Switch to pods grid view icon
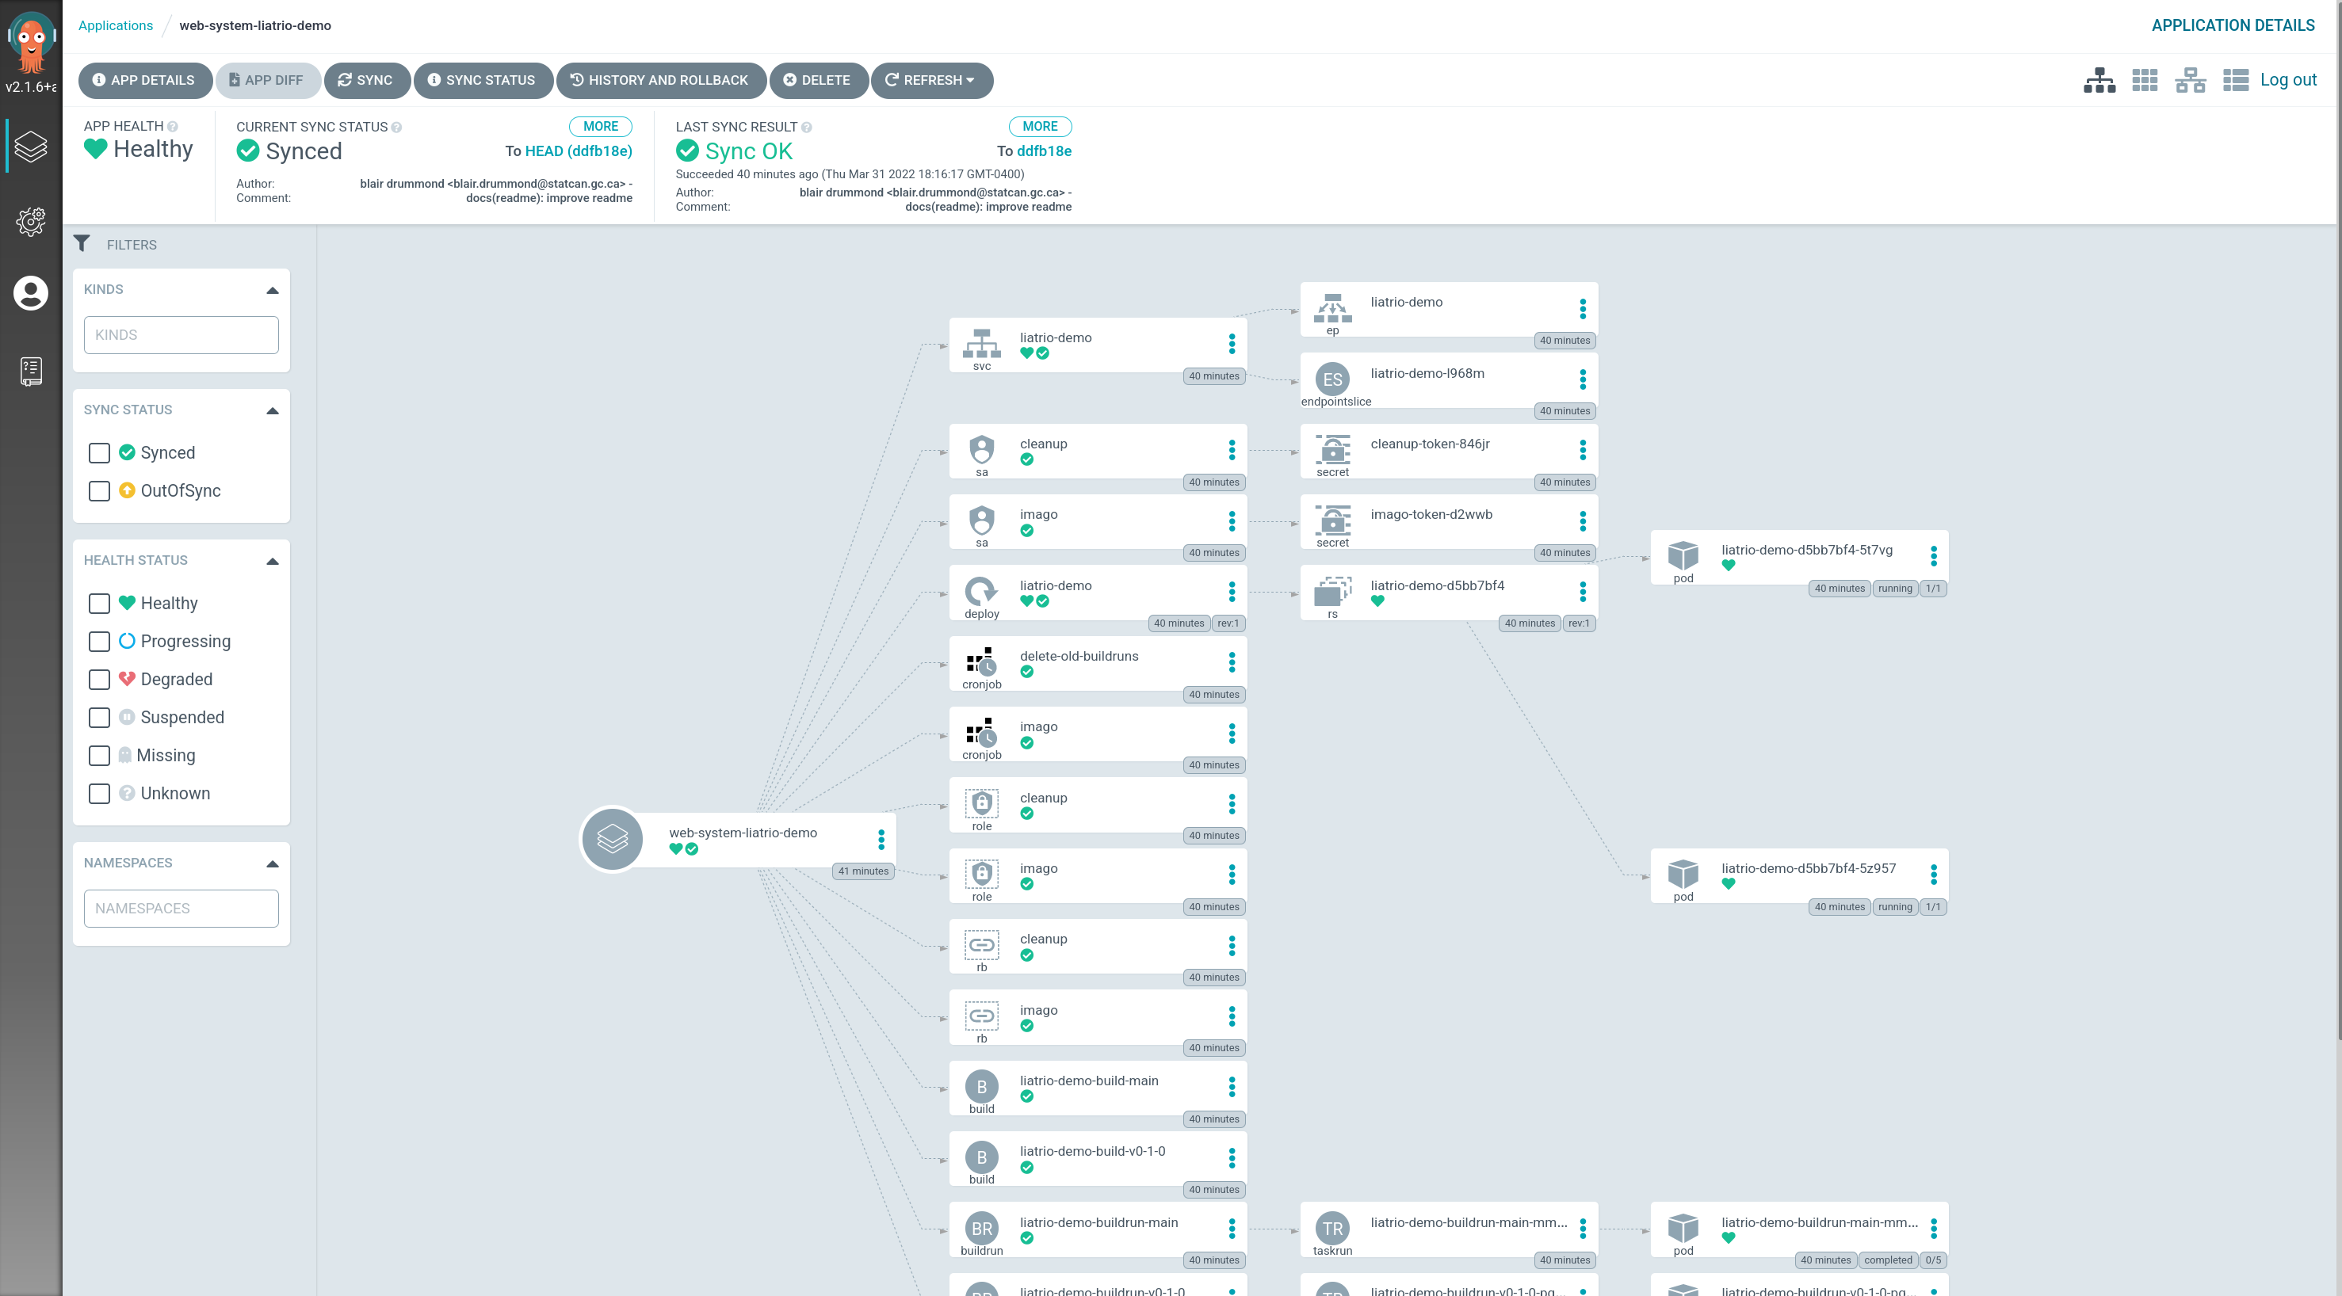 pyautogui.click(x=2144, y=80)
